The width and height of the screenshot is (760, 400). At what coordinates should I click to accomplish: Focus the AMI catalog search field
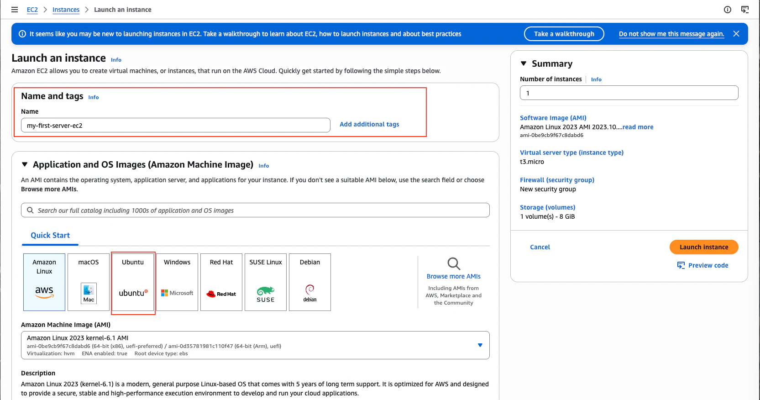(x=255, y=210)
